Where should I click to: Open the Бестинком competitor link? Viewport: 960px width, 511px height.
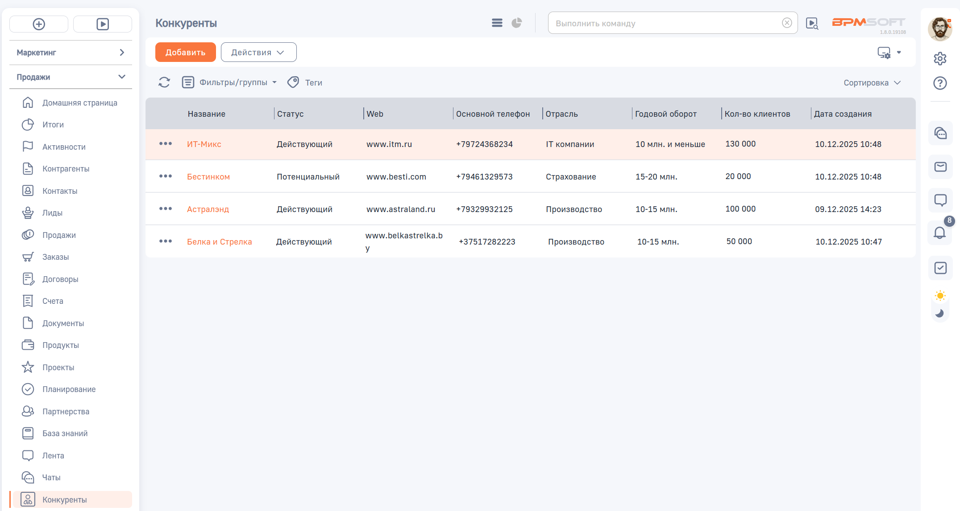pos(208,177)
